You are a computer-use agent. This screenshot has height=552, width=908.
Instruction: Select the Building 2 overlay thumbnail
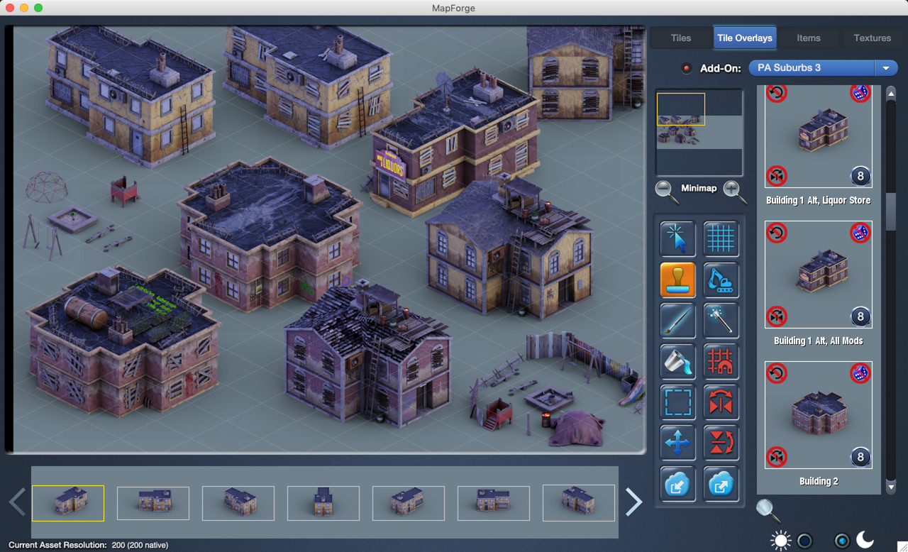click(x=819, y=416)
